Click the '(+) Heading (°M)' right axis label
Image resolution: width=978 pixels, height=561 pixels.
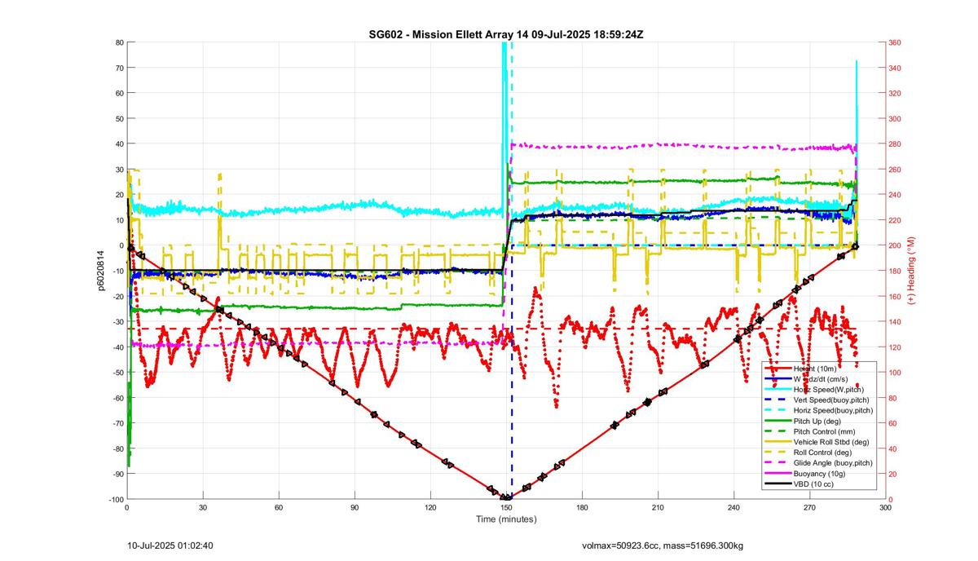pos(912,270)
